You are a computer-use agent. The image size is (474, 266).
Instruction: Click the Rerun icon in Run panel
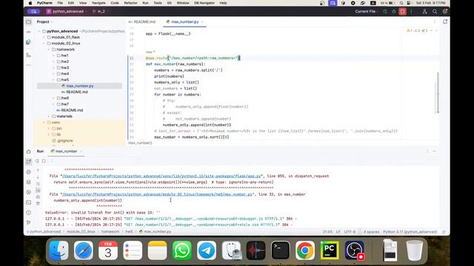37,161
